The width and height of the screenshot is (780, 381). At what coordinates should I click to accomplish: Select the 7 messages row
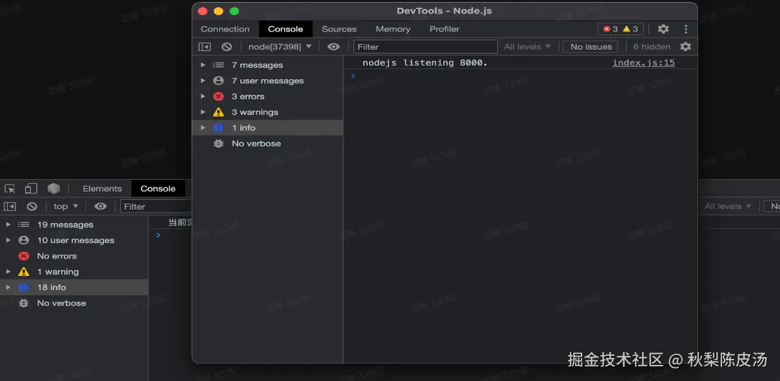(267, 65)
